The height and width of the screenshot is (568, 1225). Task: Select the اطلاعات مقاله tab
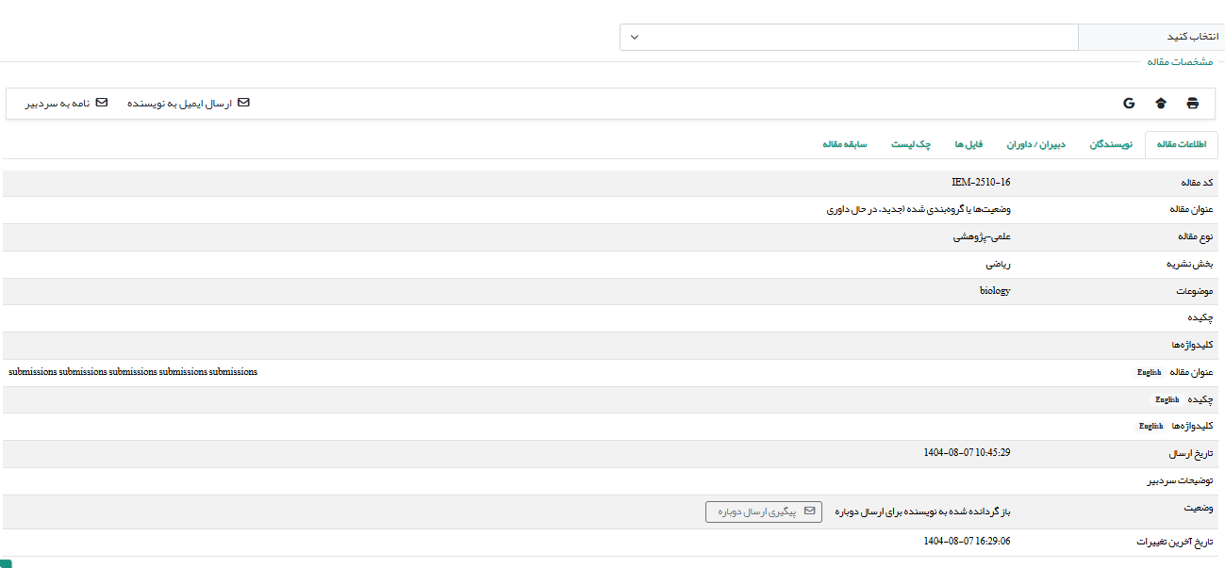(x=1181, y=144)
